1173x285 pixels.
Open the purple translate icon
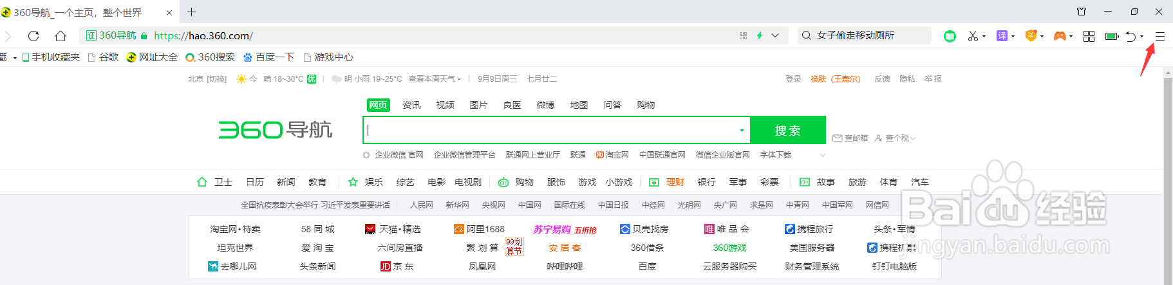click(x=1002, y=36)
